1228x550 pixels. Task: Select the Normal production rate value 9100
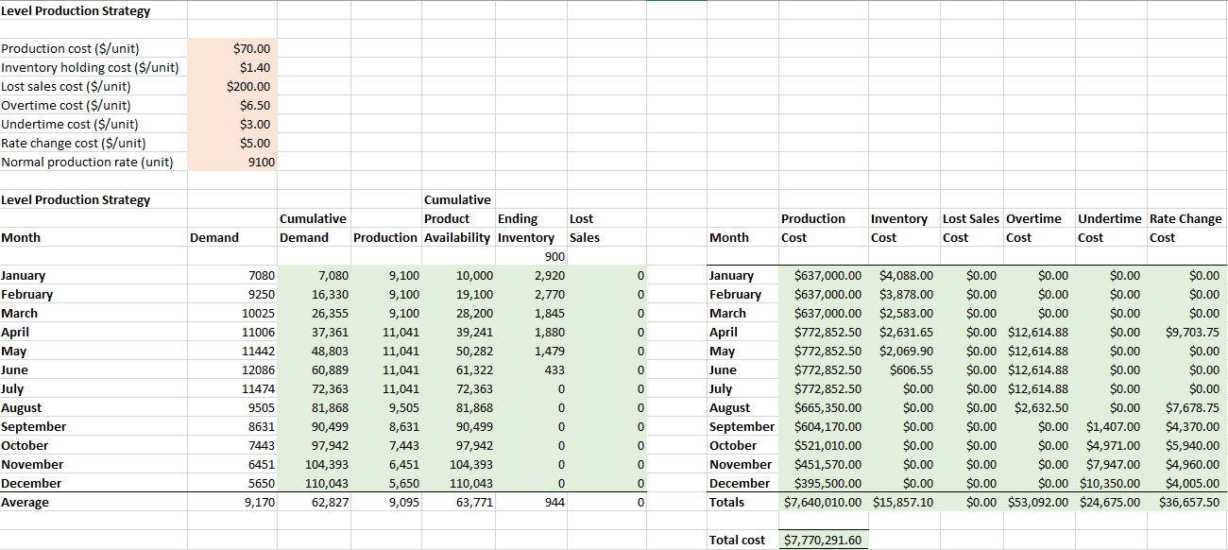(233, 162)
